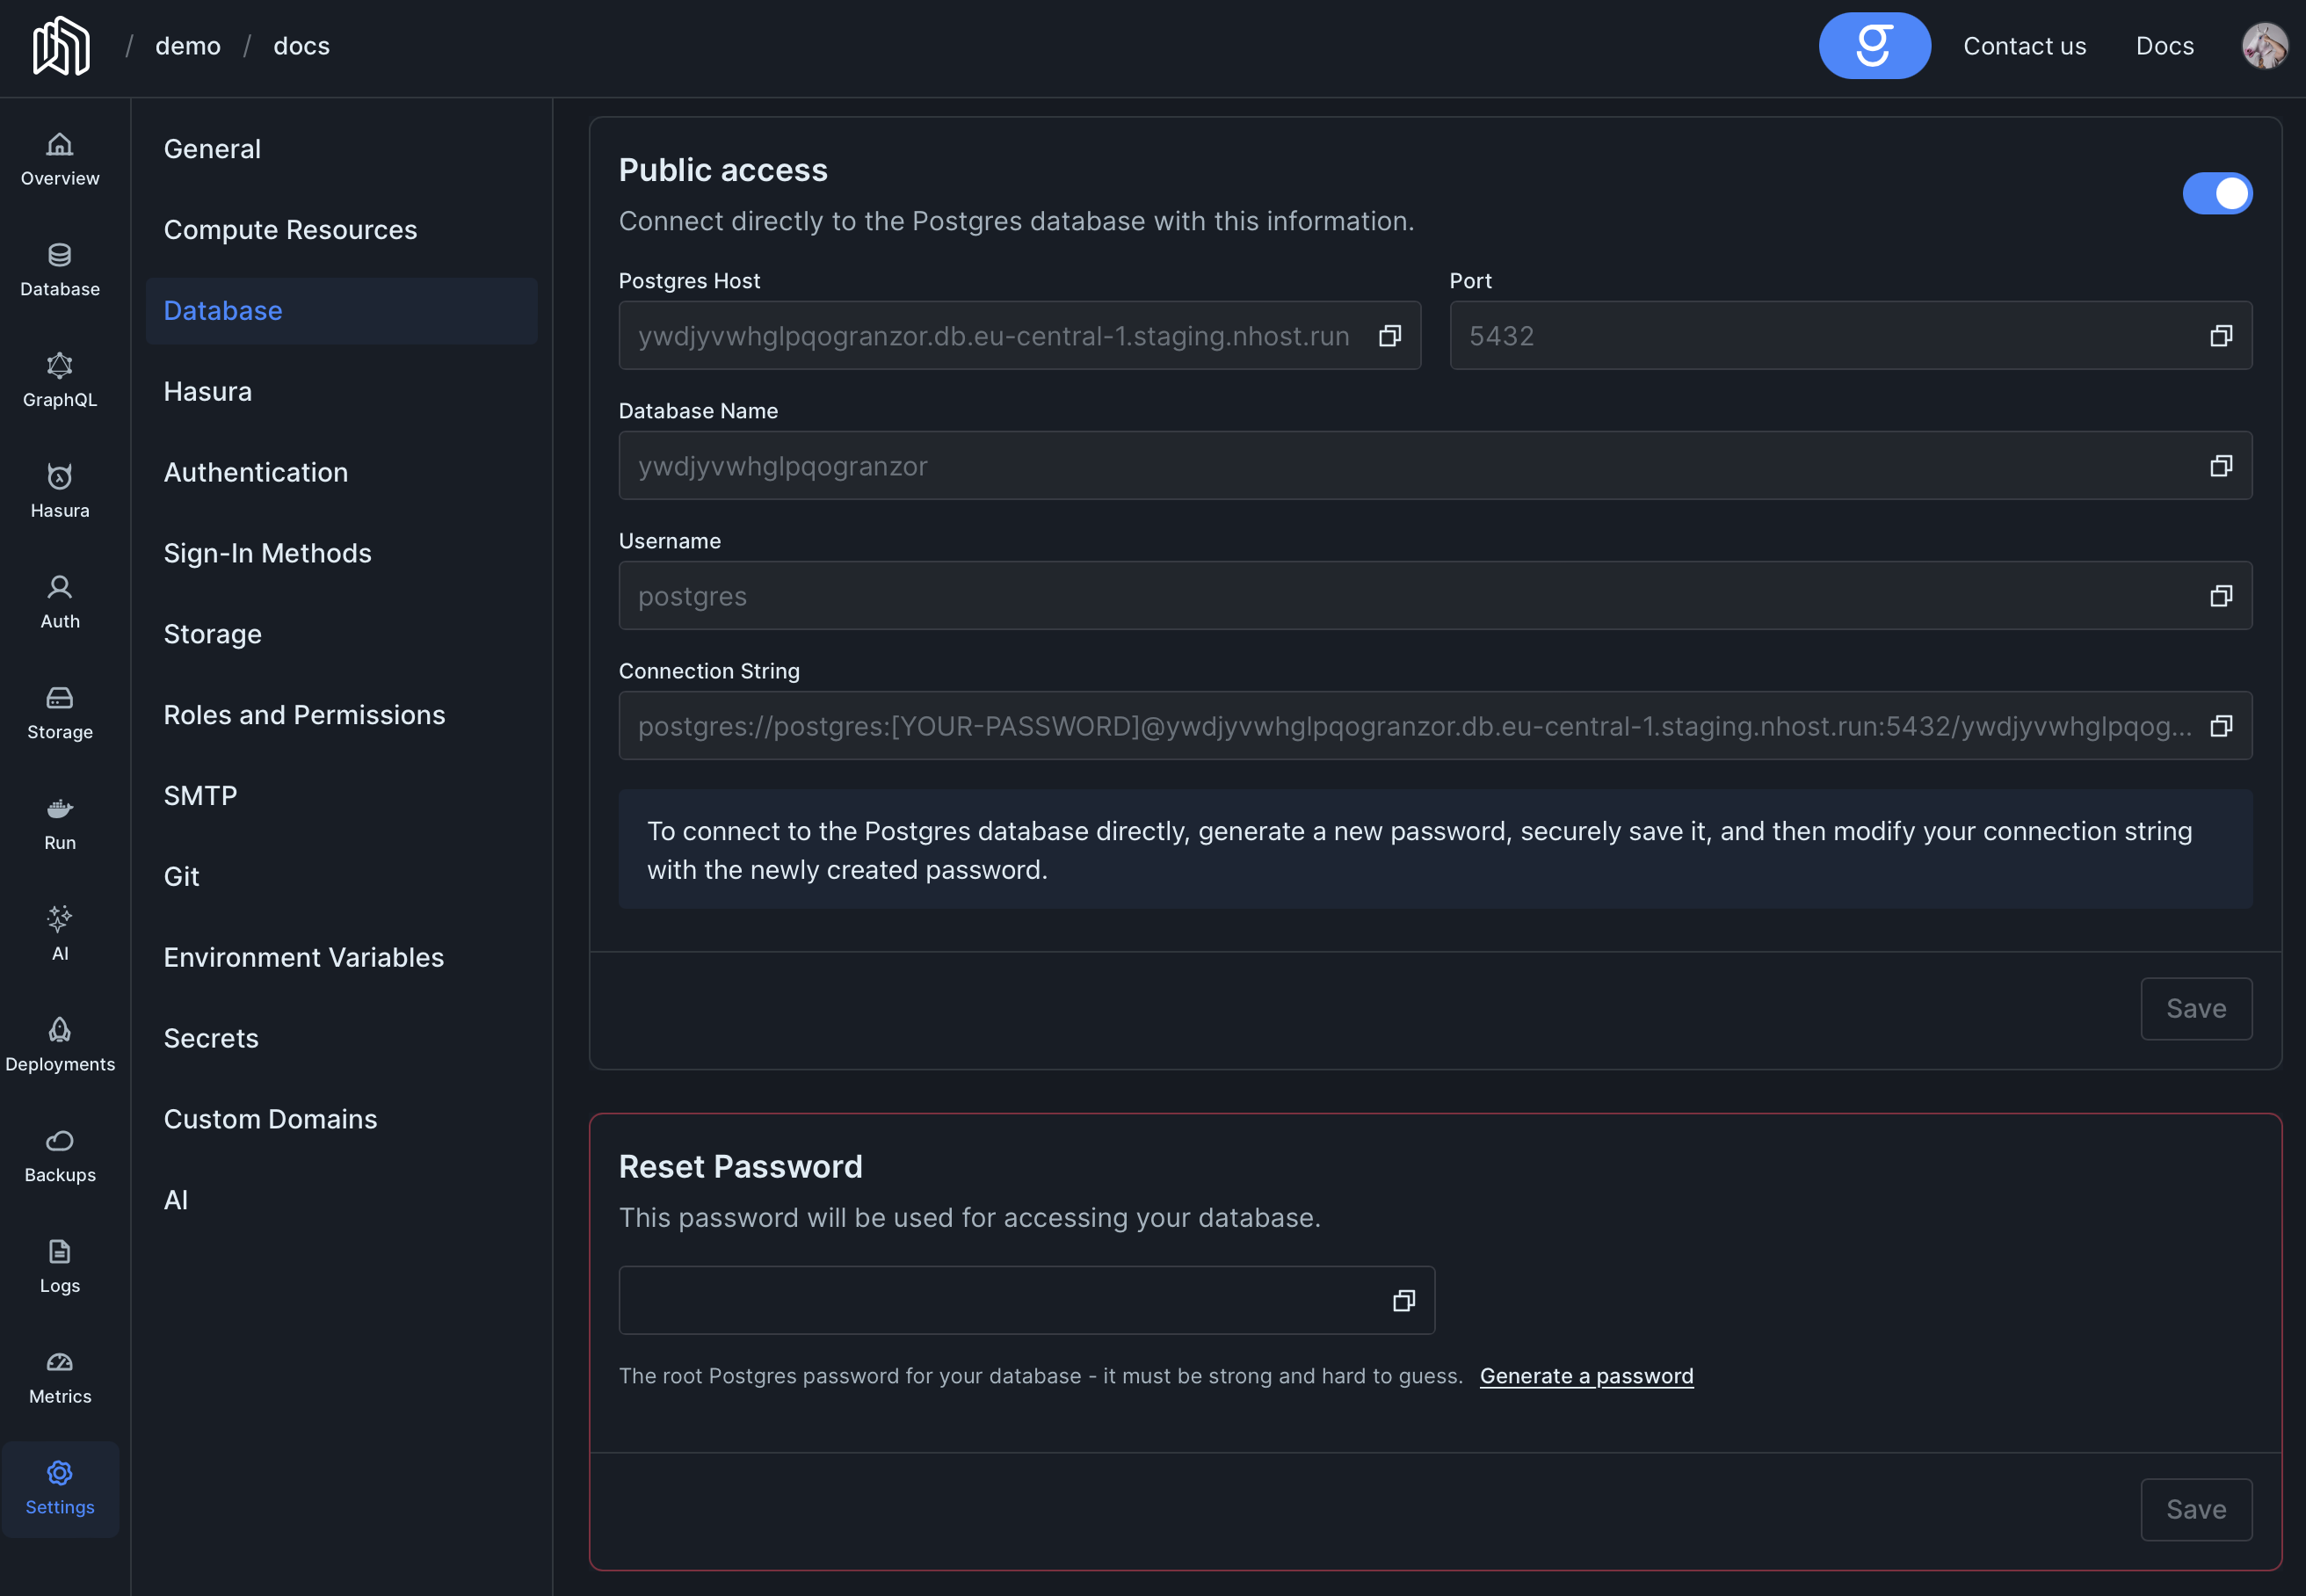Copy the Connection String
Screen dimensions: 2306x1596
[x=2220, y=726]
